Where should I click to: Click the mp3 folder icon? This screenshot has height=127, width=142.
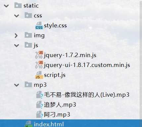point(28,84)
